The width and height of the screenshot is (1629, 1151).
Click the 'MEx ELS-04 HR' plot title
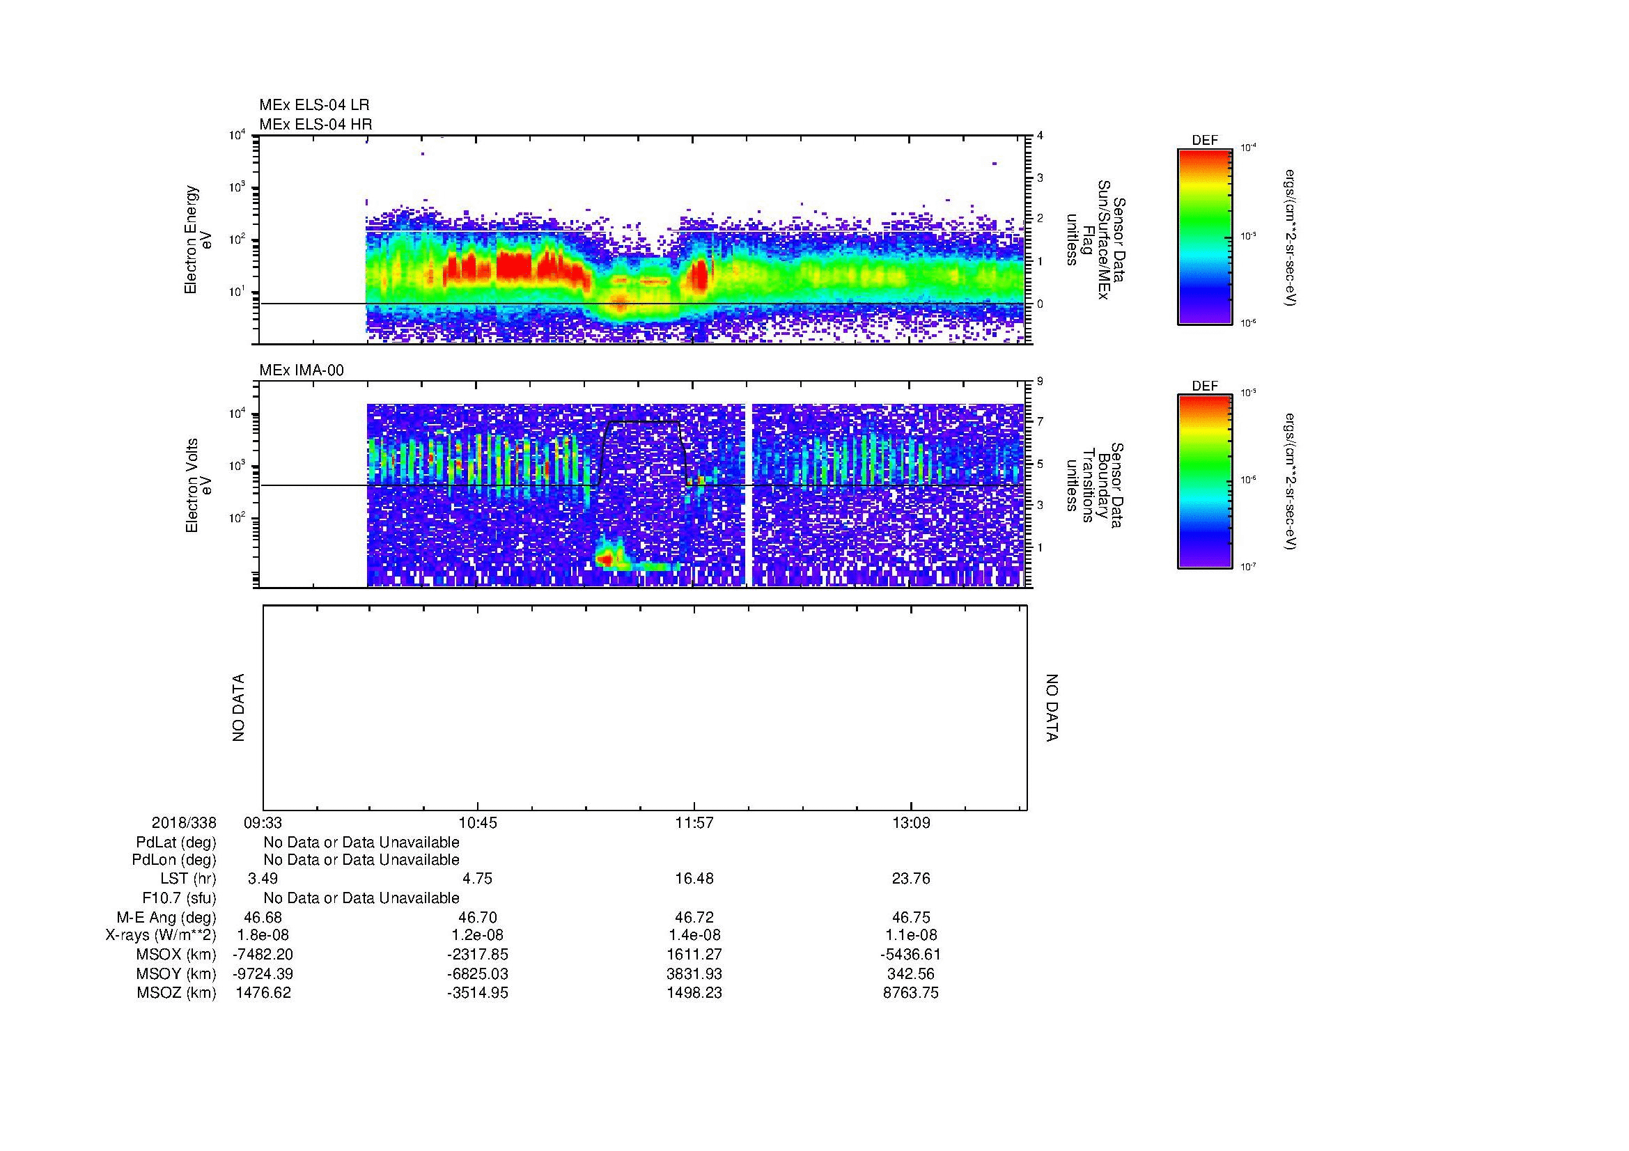pos(315,124)
